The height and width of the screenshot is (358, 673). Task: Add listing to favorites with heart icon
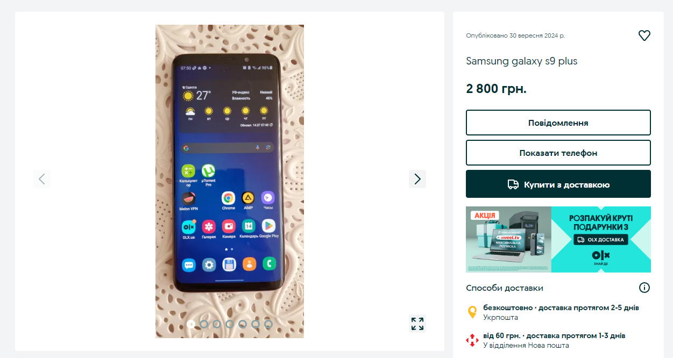pos(644,35)
